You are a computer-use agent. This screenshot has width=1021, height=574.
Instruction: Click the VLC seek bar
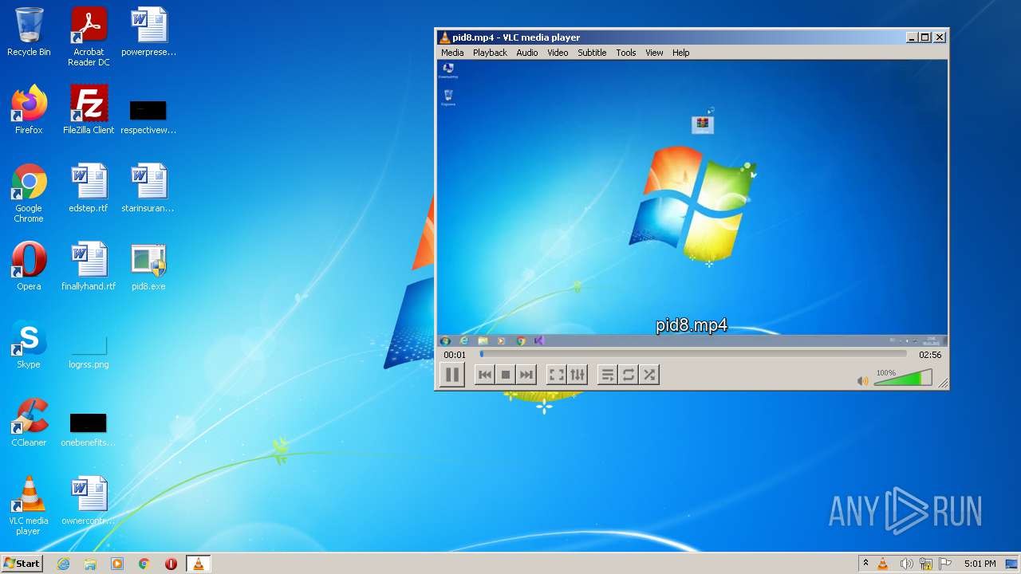[692, 354]
